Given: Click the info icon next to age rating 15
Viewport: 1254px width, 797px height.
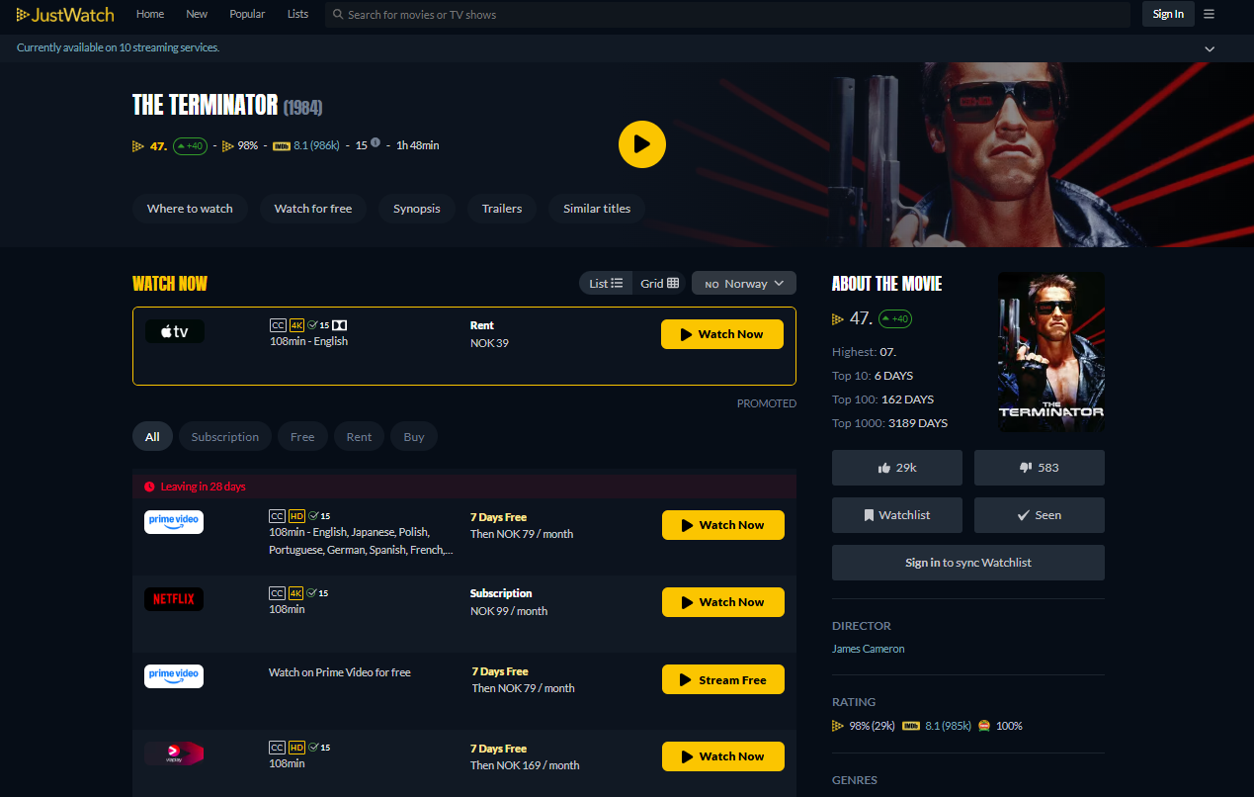Looking at the screenshot, I should click(x=376, y=143).
